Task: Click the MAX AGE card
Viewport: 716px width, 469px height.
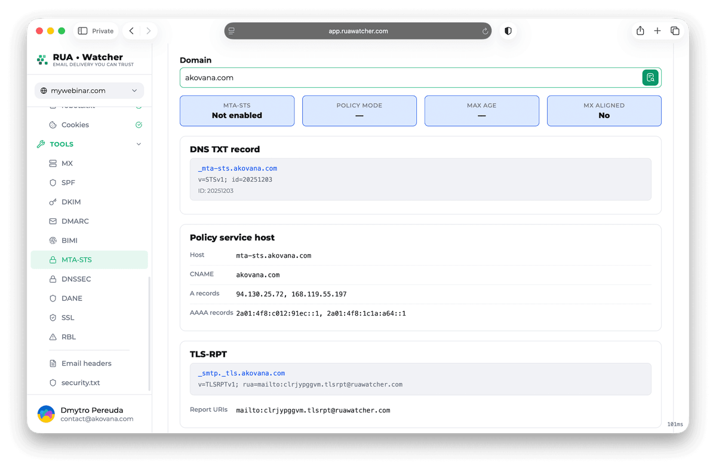Action: 482,111
